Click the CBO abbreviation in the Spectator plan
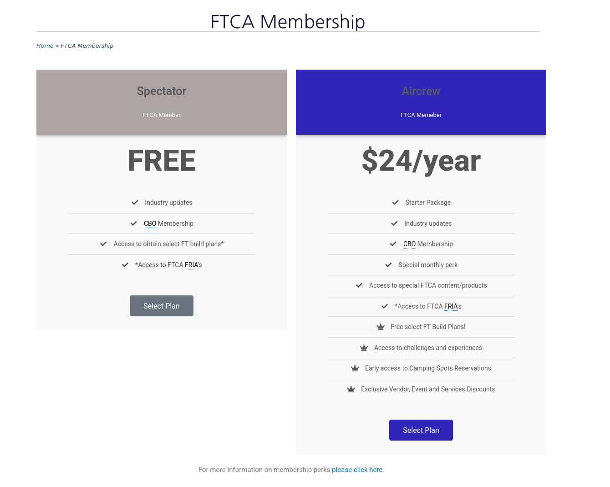Image resolution: width=610 pixels, height=487 pixels. (150, 223)
